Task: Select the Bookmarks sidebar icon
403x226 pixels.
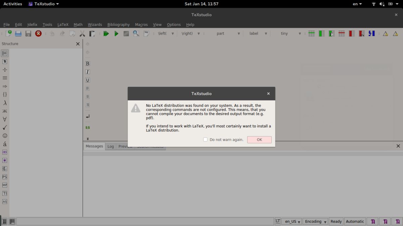Action: [5, 61]
